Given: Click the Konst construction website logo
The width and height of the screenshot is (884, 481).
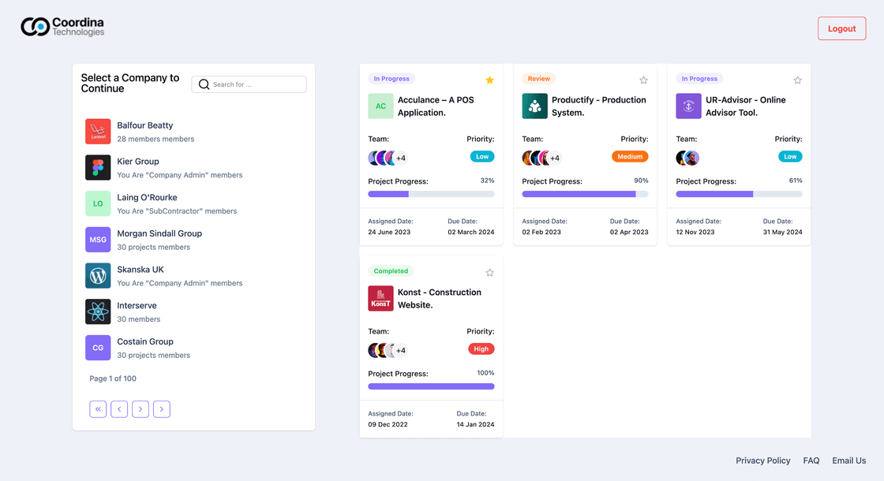Looking at the screenshot, I should click(x=380, y=297).
